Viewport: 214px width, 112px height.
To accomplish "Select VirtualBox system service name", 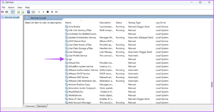I will 81,66.
